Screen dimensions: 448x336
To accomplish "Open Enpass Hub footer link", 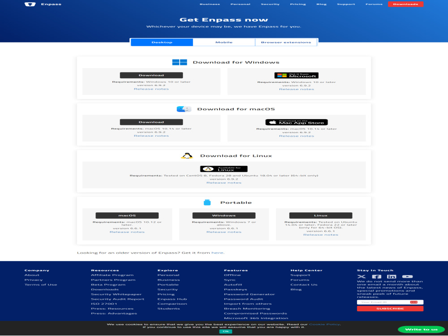I will click(x=172, y=299).
